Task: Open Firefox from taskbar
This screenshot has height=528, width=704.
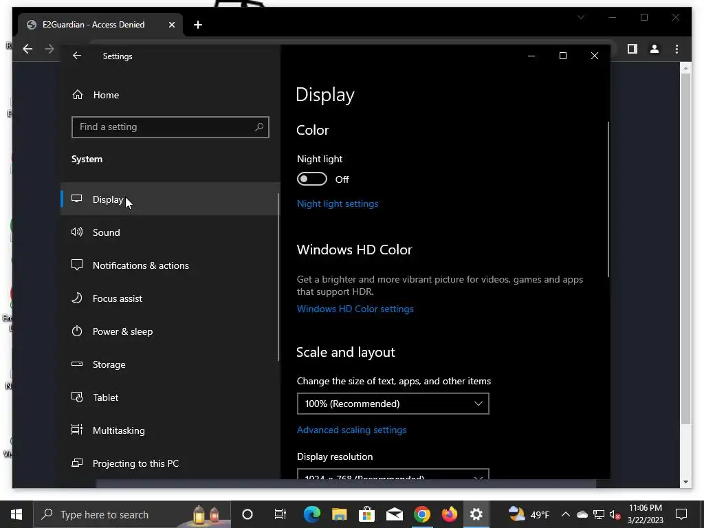Action: pyautogui.click(x=449, y=514)
